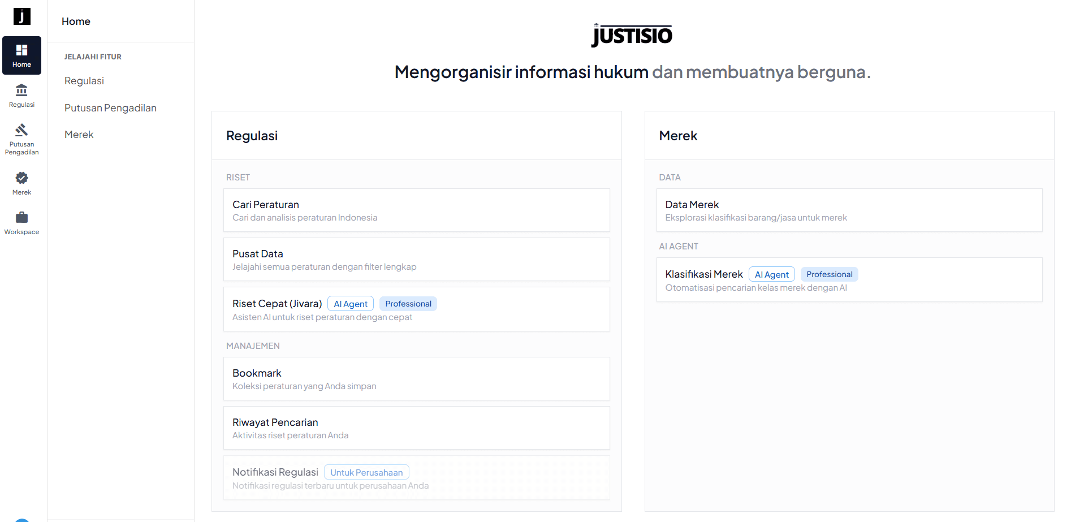The width and height of the screenshot is (1071, 522).
Task: Click the RISET group label
Action: 238,178
